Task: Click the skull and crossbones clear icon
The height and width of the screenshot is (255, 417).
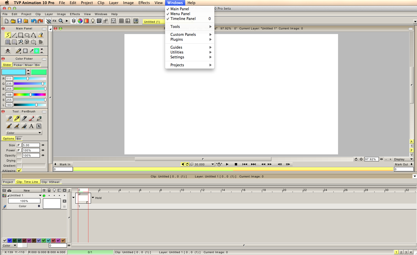Action: pos(8,51)
